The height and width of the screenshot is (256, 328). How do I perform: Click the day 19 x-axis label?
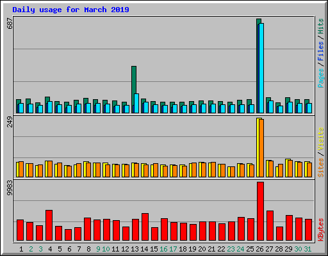192,249
